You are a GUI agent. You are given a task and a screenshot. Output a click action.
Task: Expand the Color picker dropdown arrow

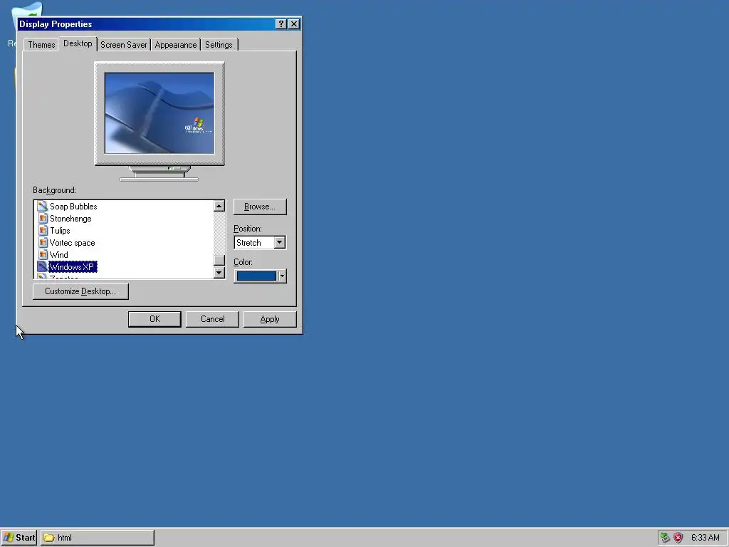tap(282, 276)
